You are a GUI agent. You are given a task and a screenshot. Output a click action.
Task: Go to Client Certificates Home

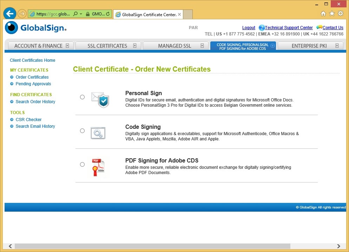click(x=33, y=60)
